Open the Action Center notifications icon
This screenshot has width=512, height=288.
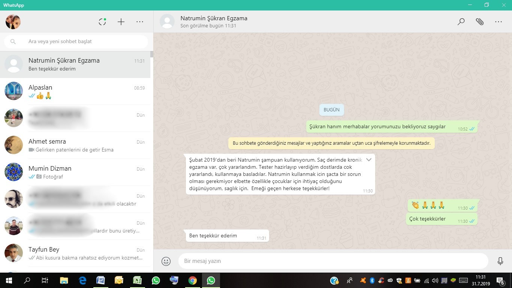pyautogui.click(x=500, y=280)
